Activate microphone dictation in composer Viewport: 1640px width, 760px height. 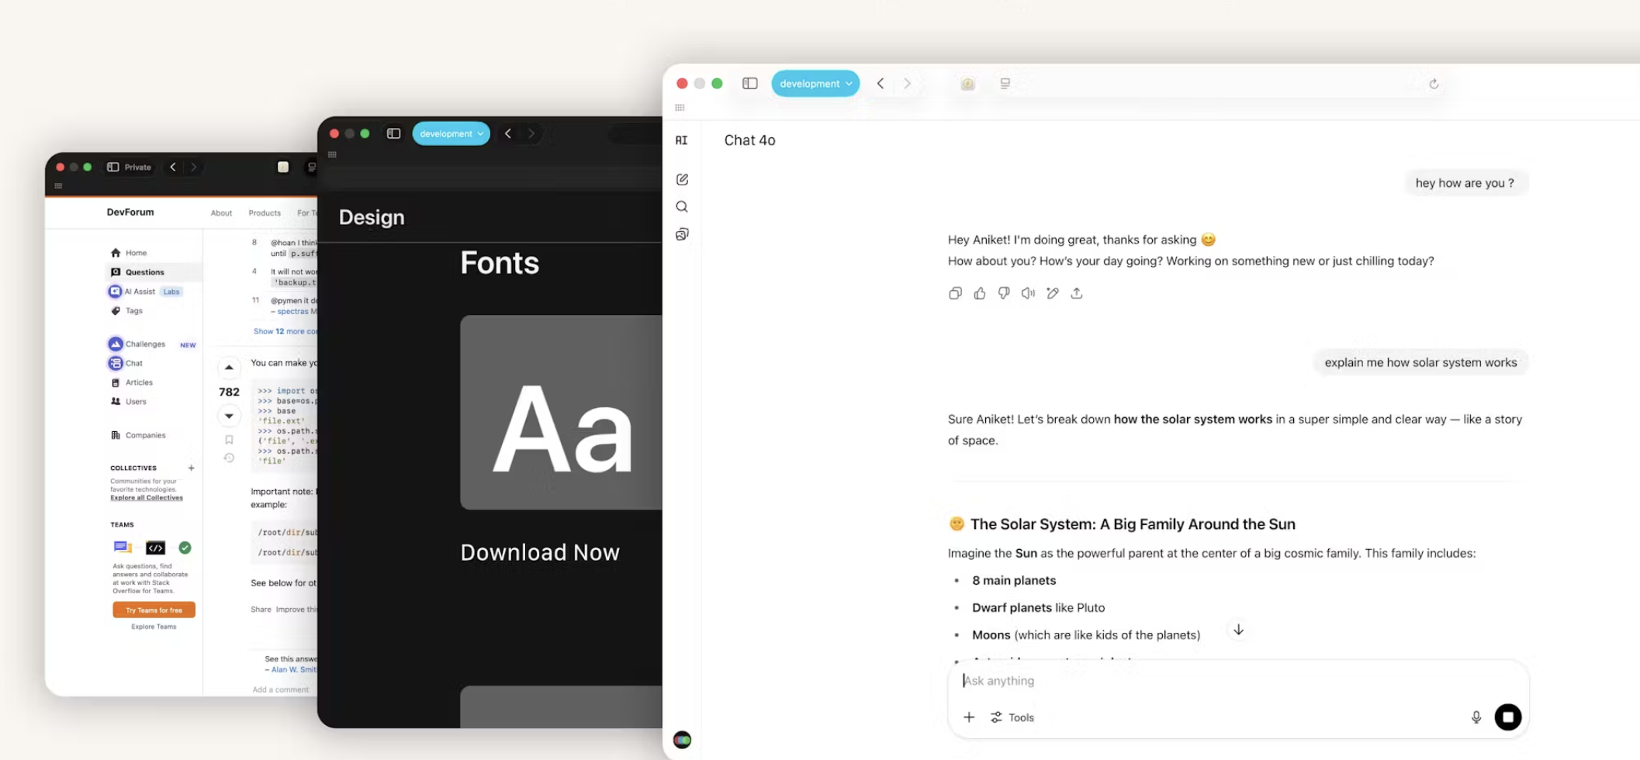tap(1476, 717)
